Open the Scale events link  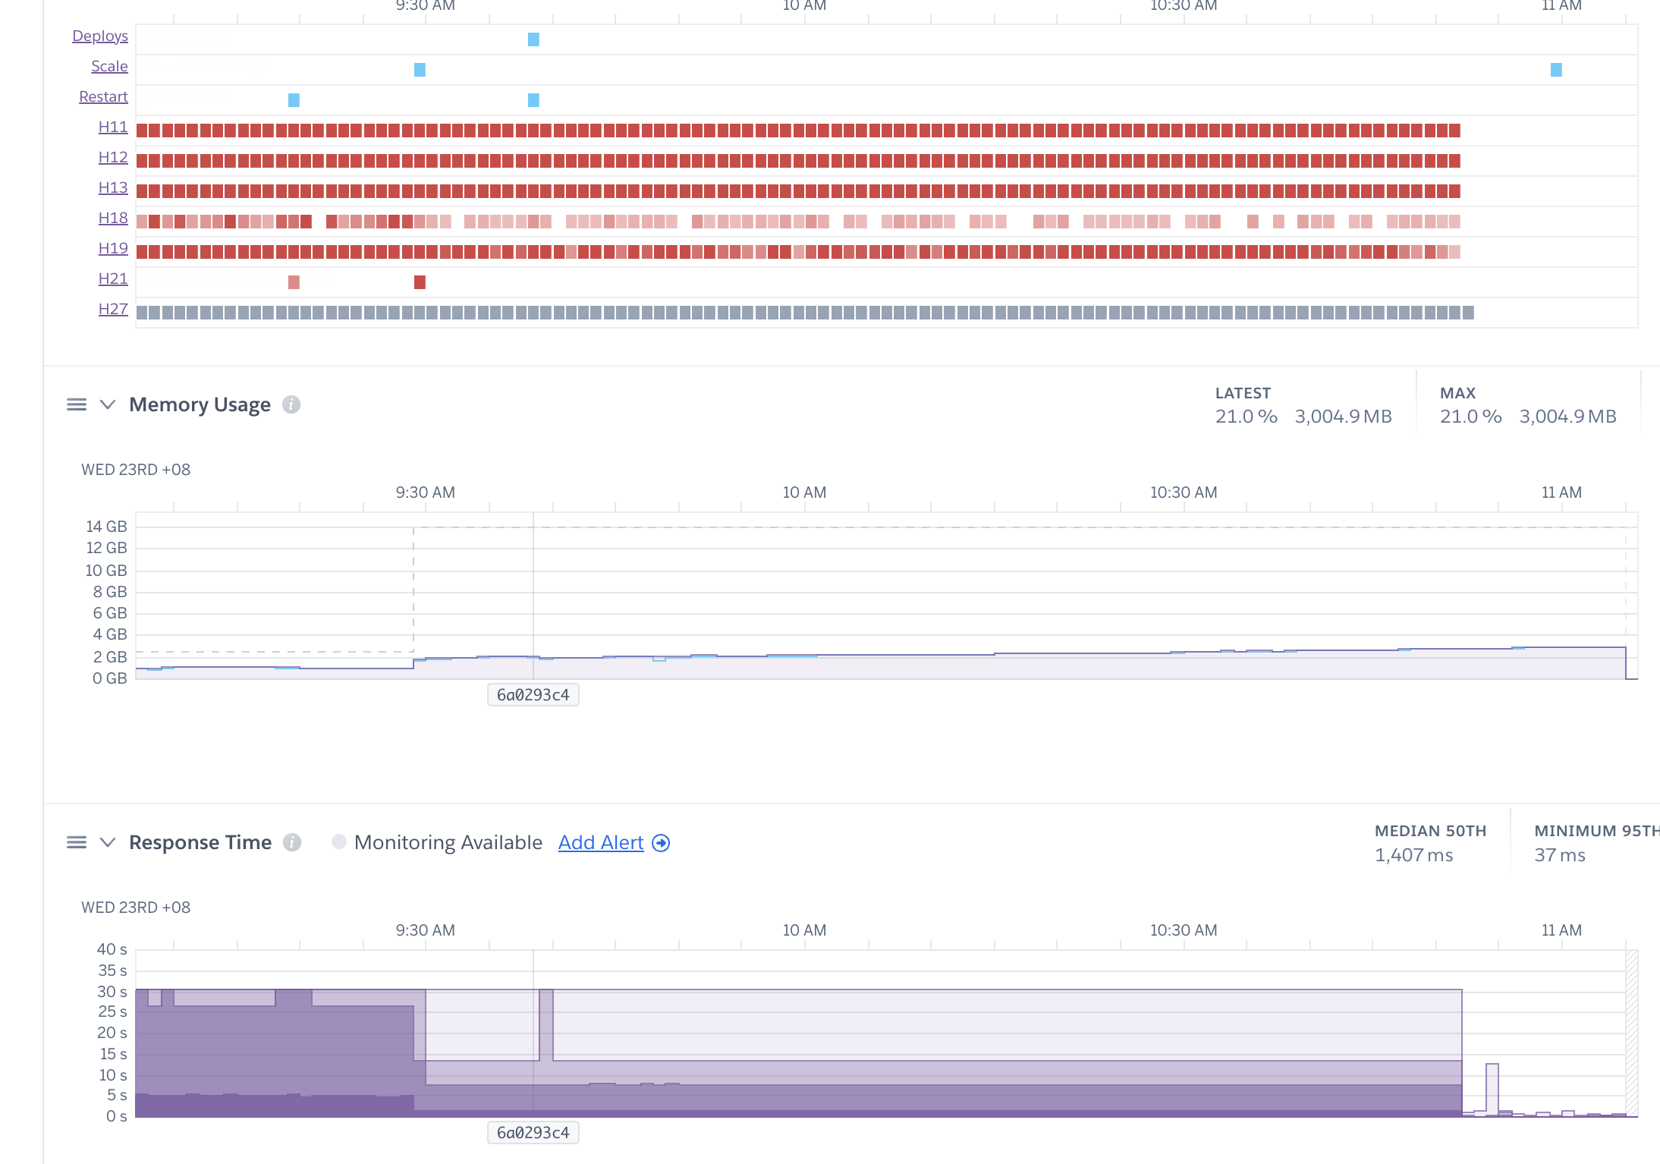[109, 66]
